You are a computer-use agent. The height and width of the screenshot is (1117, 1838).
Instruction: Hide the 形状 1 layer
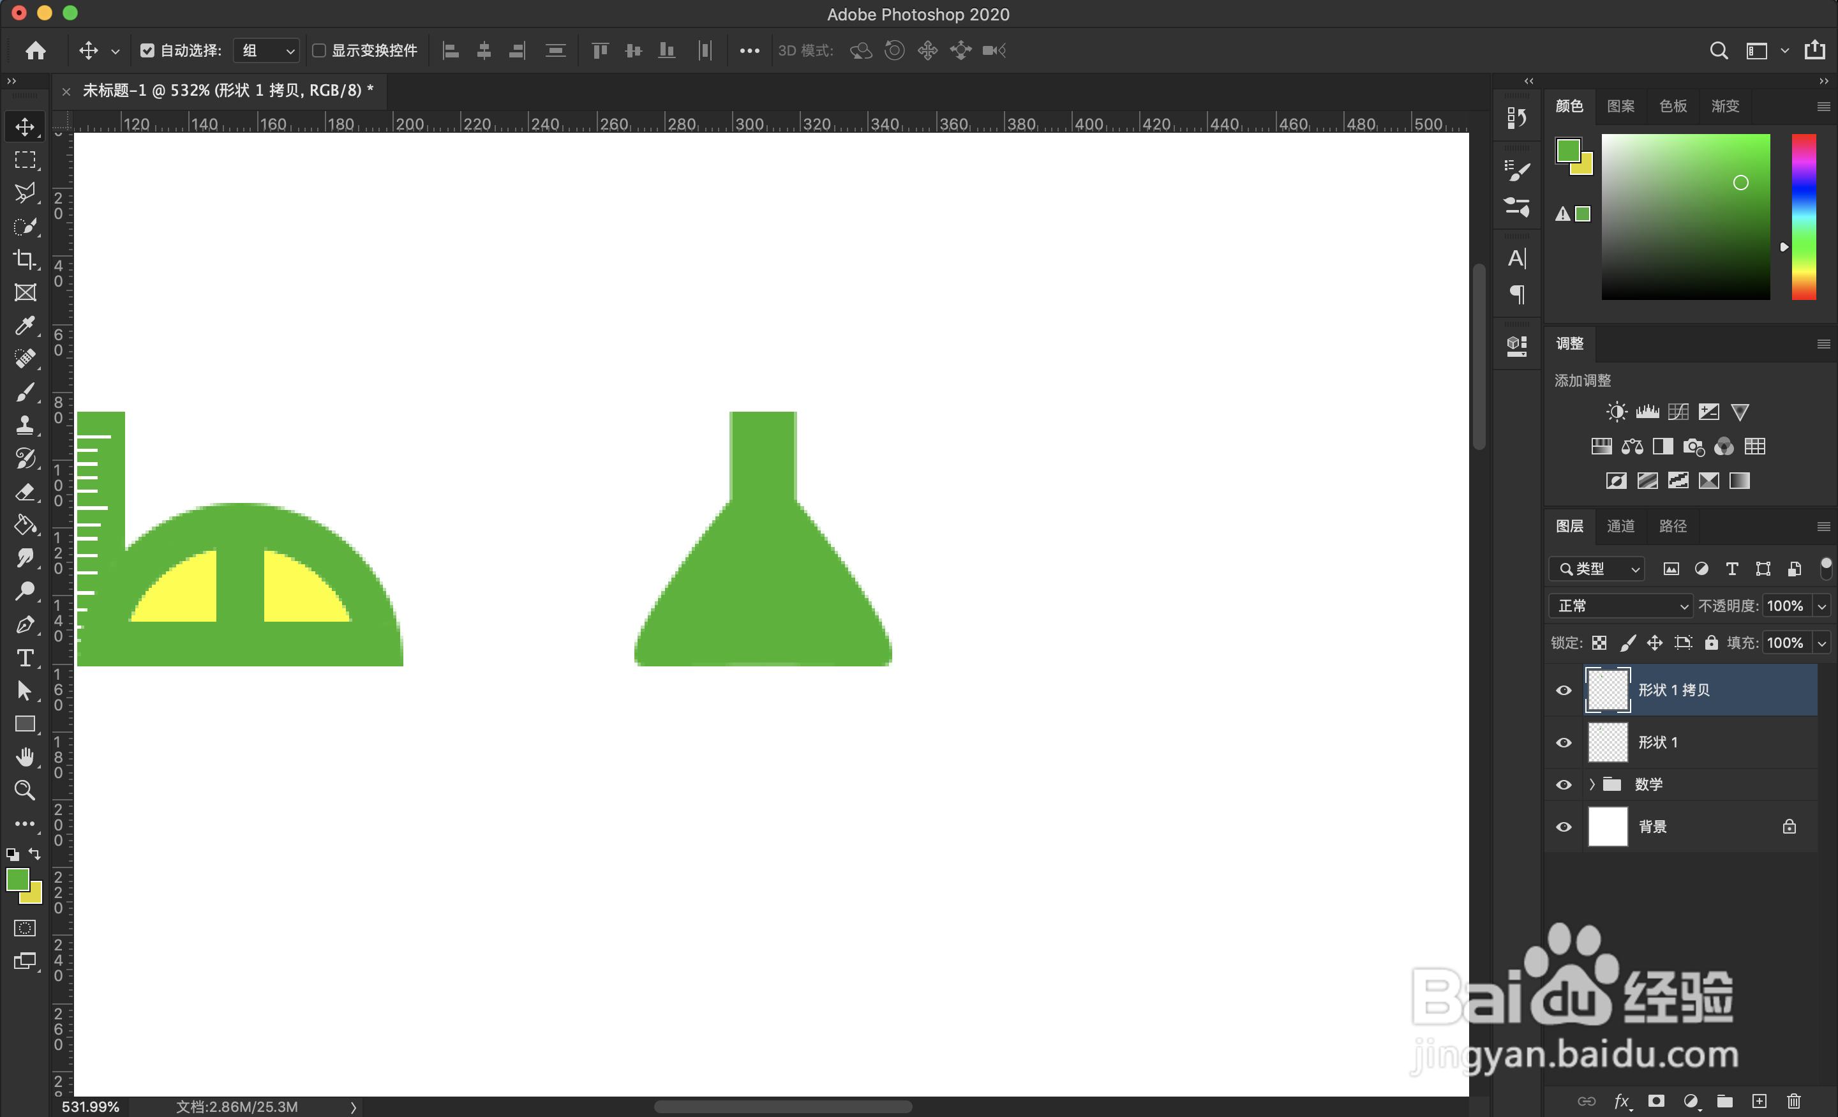pos(1564,743)
